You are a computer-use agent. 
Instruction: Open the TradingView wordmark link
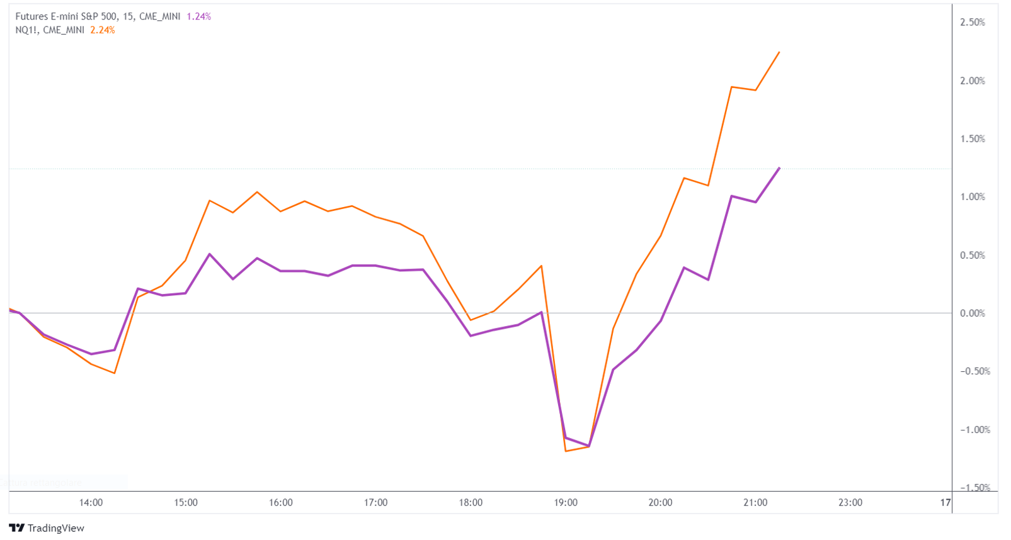(55, 528)
